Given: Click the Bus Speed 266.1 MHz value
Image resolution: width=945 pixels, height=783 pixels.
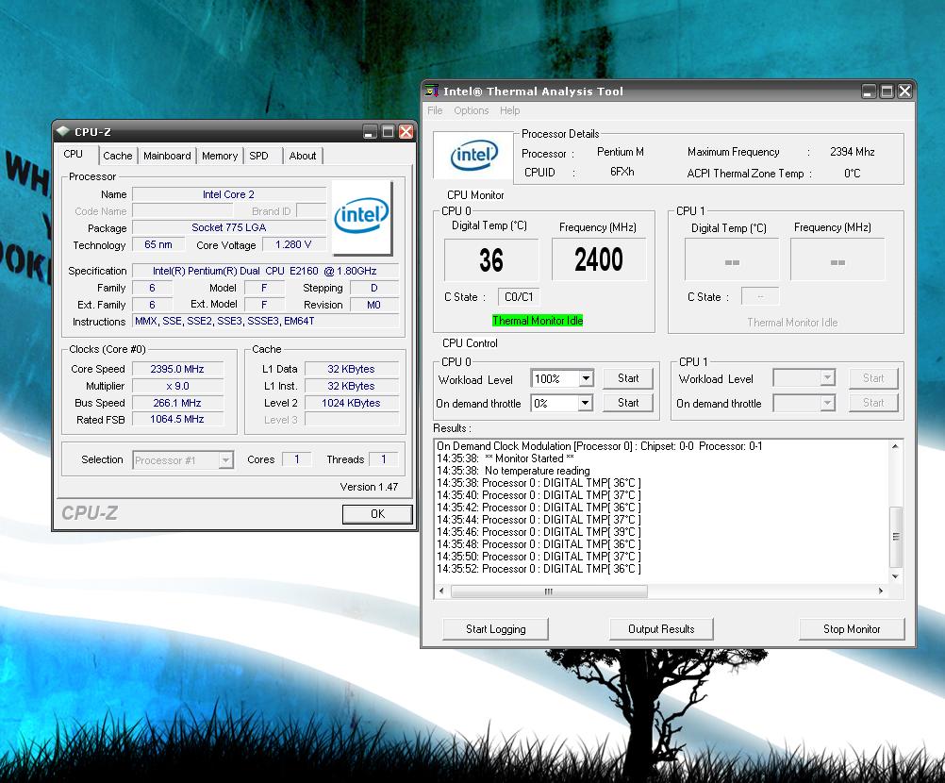Looking at the screenshot, I should [x=177, y=403].
